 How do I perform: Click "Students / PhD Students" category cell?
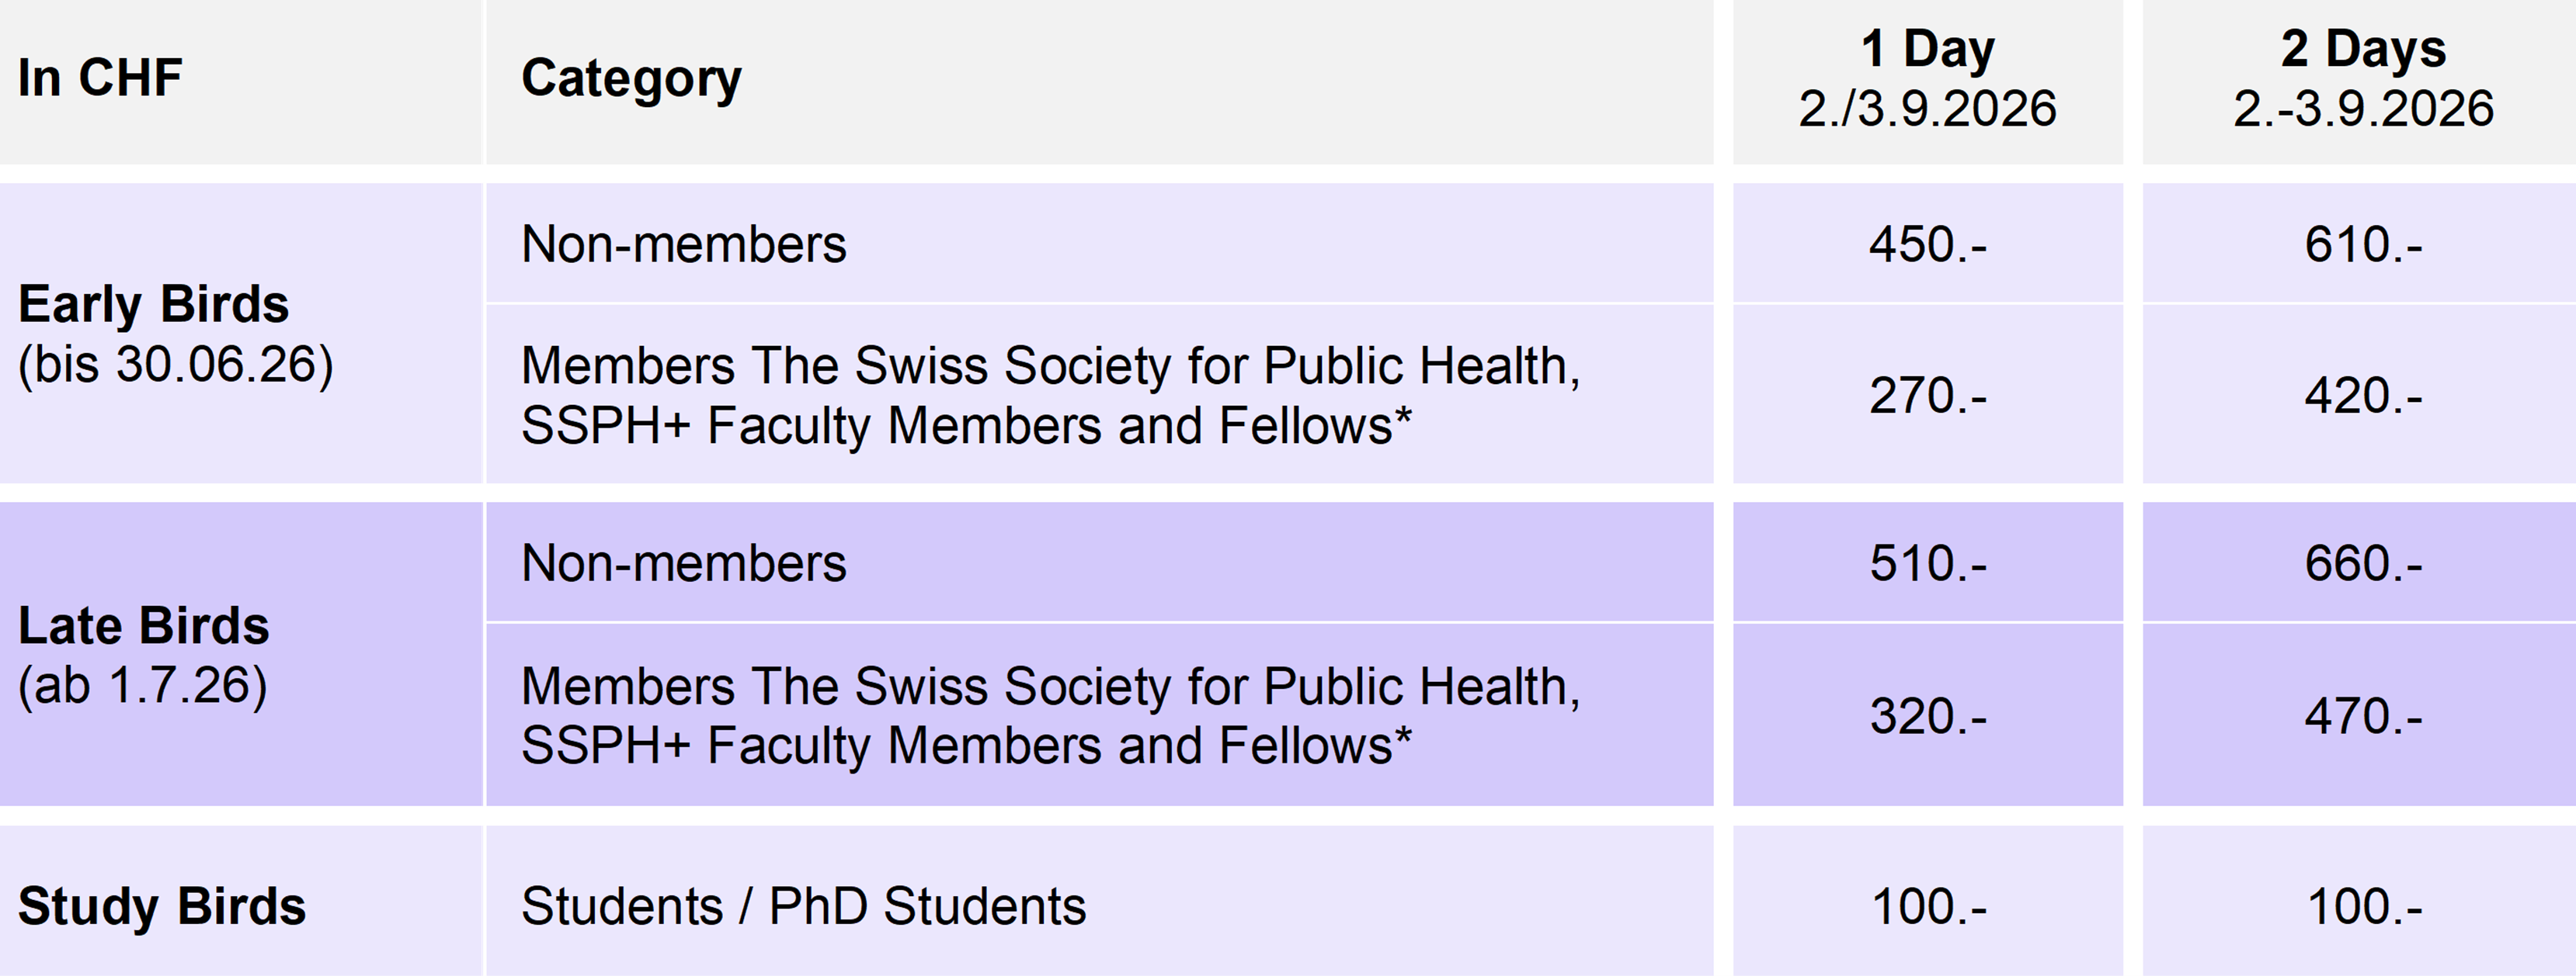click(x=803, y=906)
